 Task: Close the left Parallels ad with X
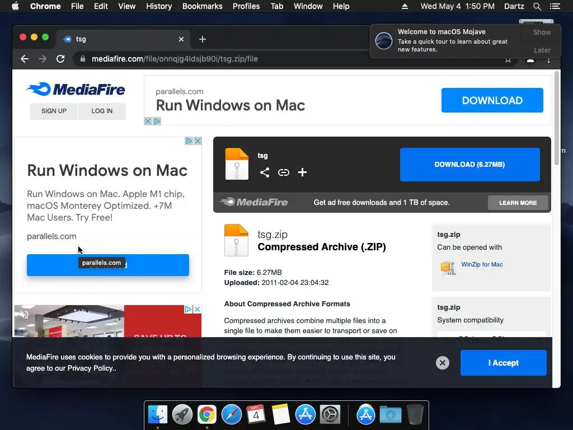click(x=198, y=141)
